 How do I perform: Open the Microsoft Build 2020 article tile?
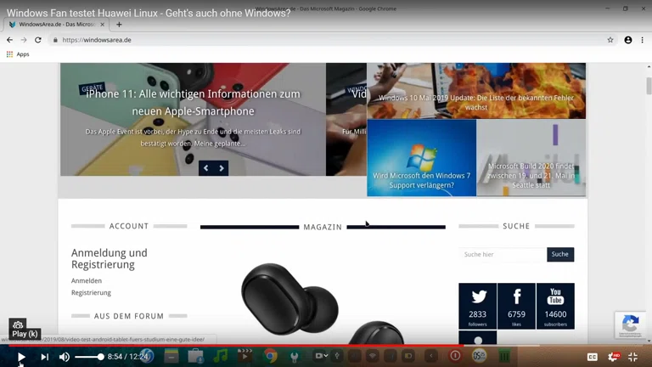tap(531, 158)
